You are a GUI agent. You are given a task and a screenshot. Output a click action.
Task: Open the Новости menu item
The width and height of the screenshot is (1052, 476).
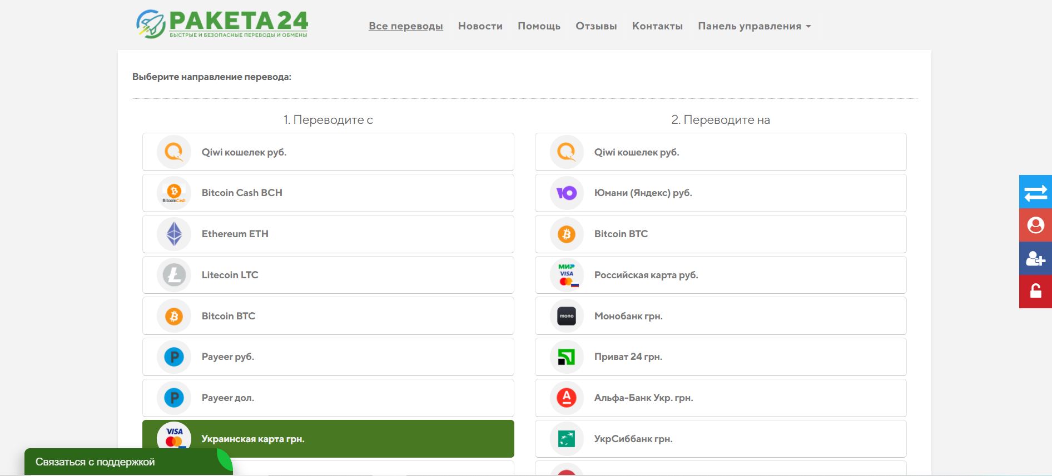[x=480, y=26]
